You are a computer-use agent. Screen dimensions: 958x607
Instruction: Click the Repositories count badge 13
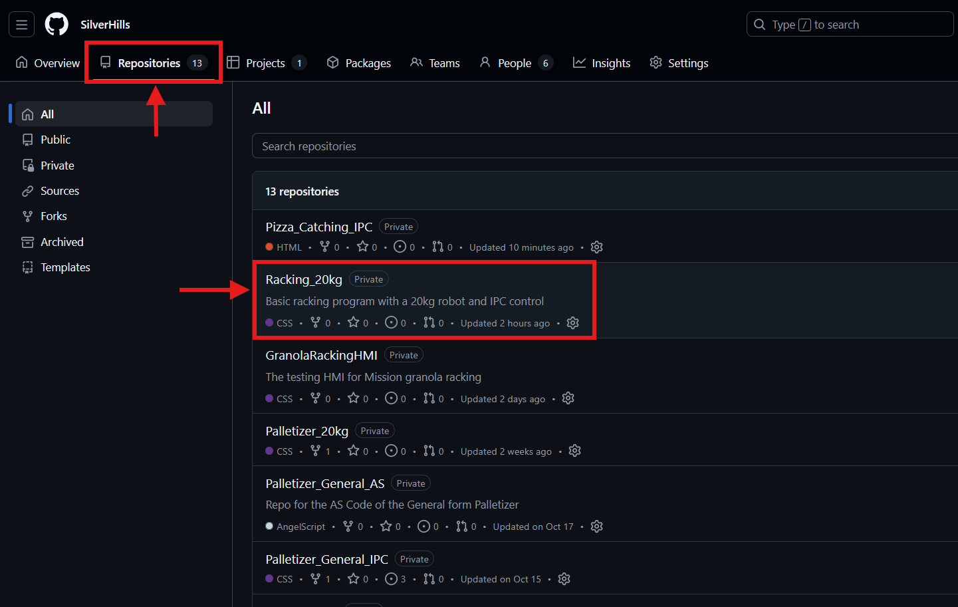pos(197,63)
